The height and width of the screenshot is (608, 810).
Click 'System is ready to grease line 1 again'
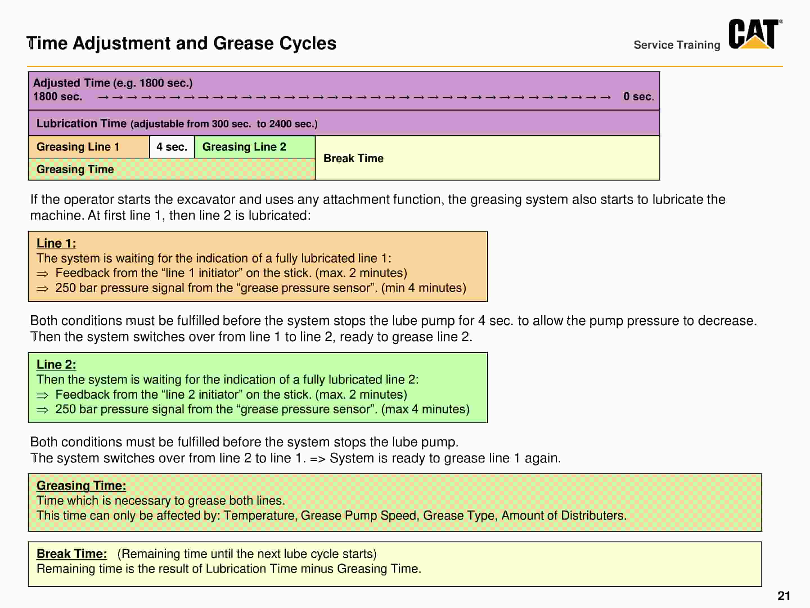click(445, 458)
